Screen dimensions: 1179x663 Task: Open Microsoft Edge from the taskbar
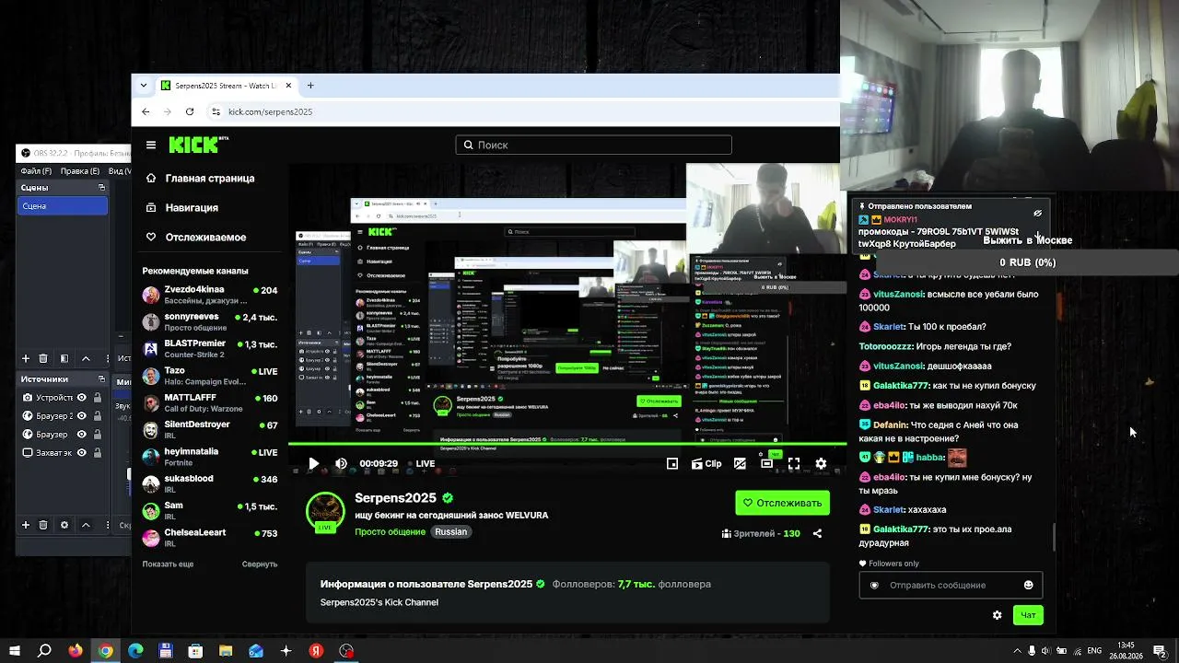coord(135,651)
